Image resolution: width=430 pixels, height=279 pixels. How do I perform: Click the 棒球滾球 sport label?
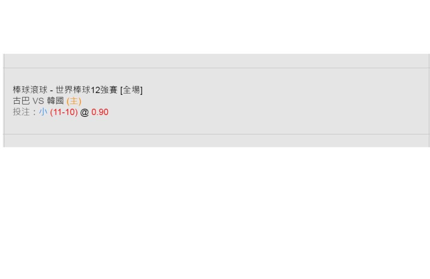pos(30,90)
